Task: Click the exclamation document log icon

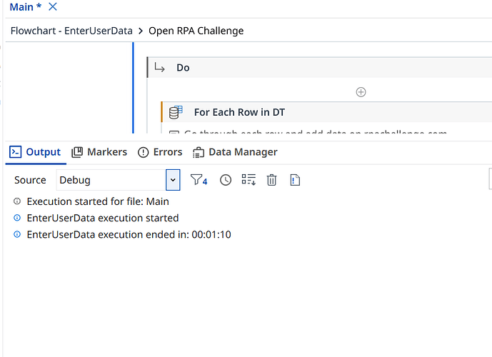Action: tap(295, 180)
